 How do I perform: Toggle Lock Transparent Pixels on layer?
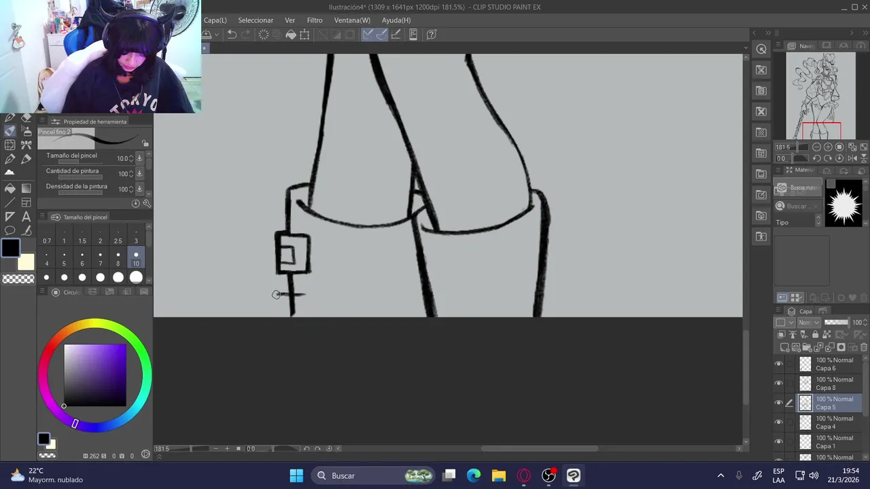click(x=828, y=335)
